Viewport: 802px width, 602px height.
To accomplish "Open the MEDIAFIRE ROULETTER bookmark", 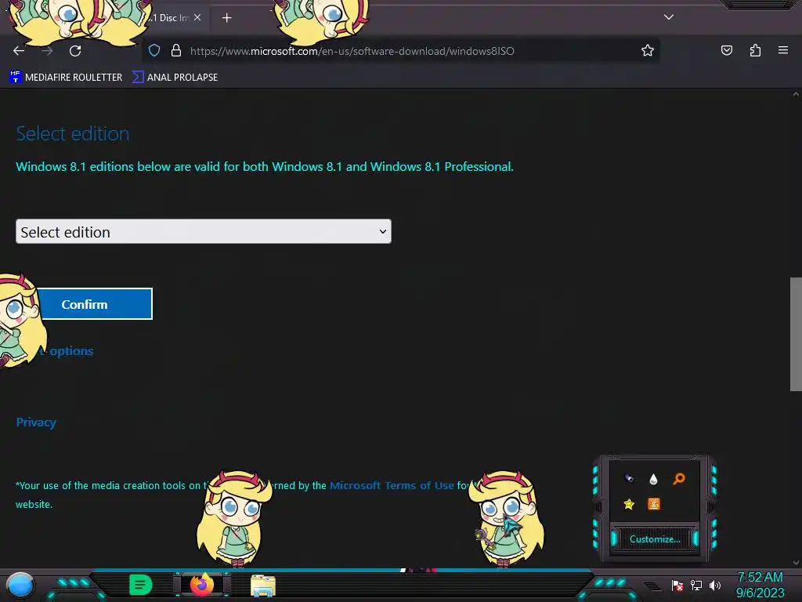I will [x=66, y=78].
